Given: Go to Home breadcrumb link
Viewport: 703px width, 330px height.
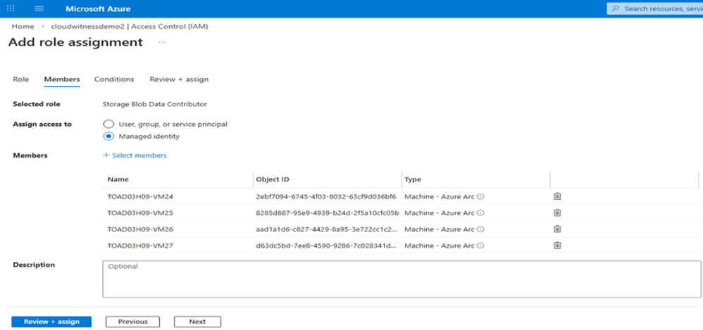Looking at the screenshot, I should click(23, 27).
